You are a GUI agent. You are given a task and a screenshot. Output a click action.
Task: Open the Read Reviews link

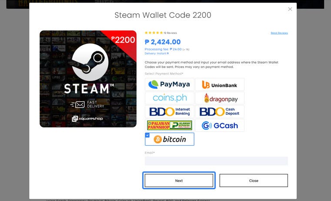tap(279, 33)
